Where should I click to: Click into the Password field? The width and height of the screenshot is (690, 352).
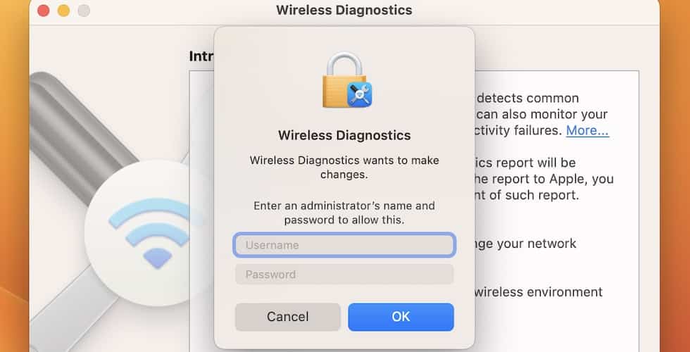[344, 275]
